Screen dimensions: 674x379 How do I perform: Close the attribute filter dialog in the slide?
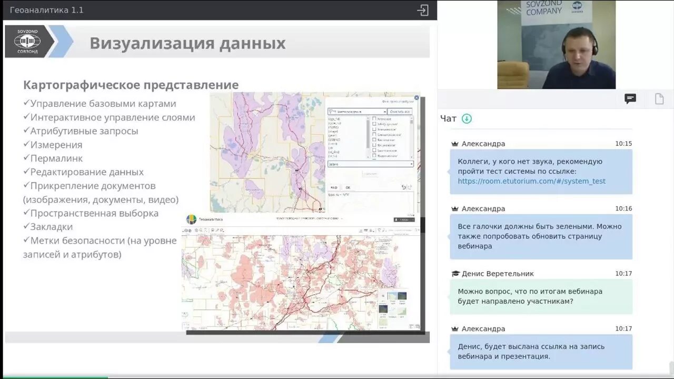(x=417, y=97)
